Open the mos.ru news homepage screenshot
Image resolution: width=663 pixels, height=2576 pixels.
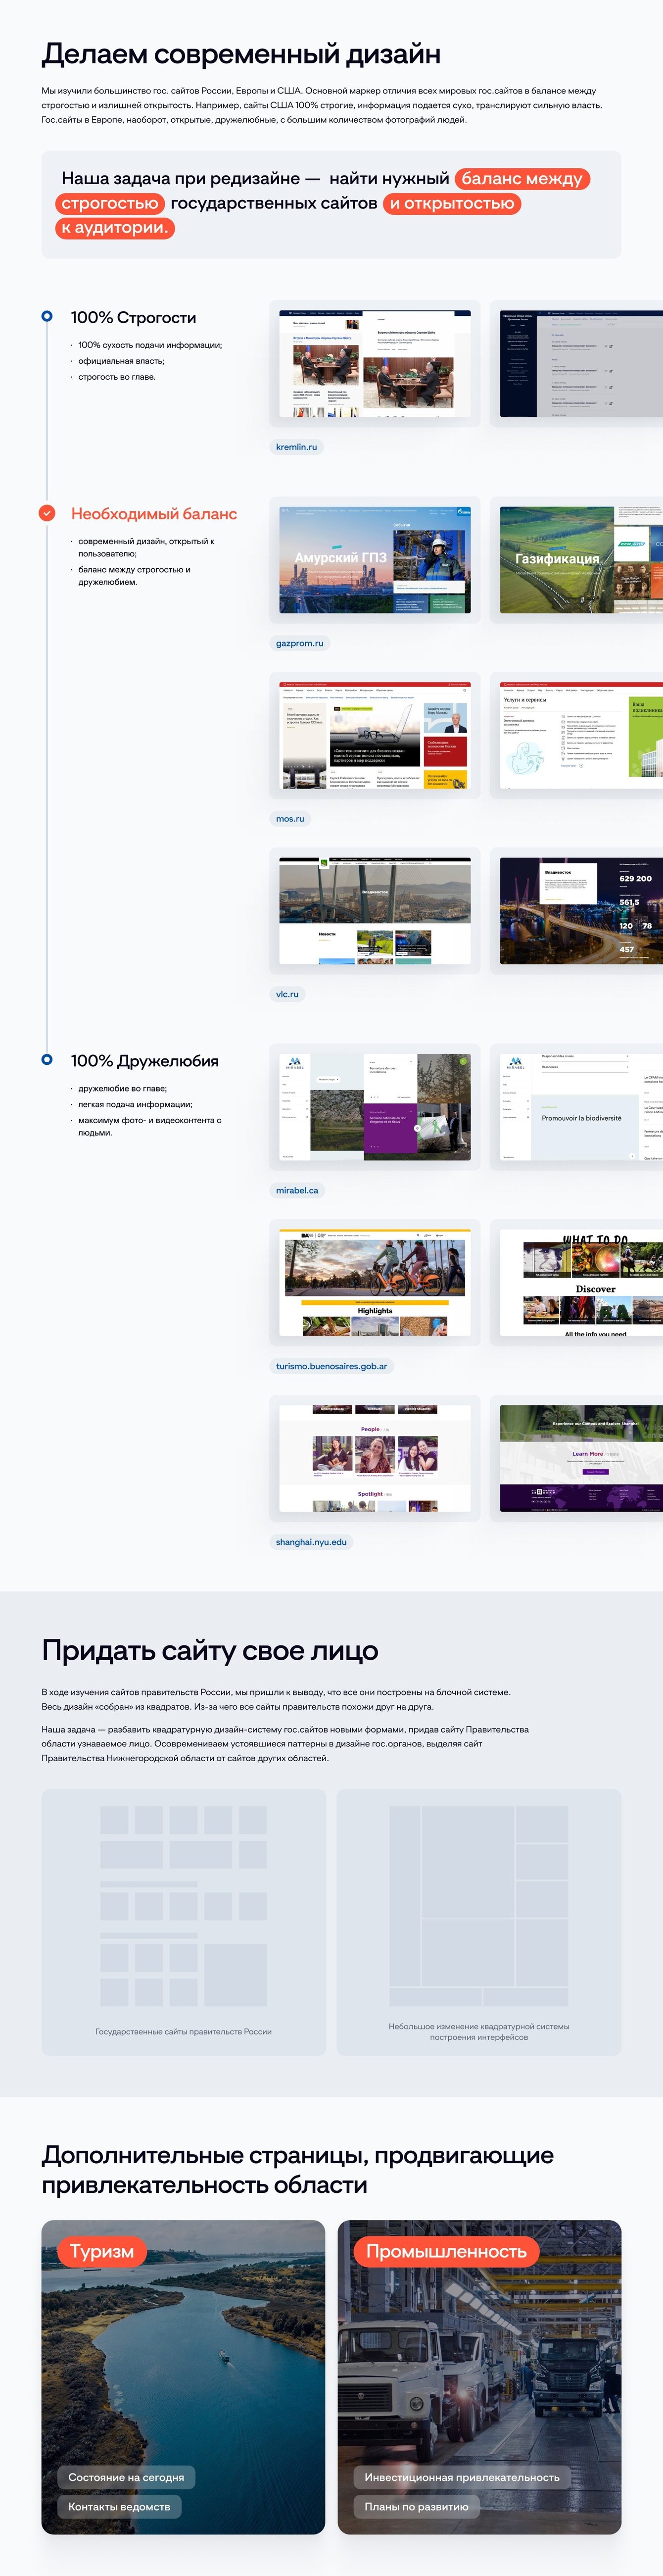pos(375,735)
